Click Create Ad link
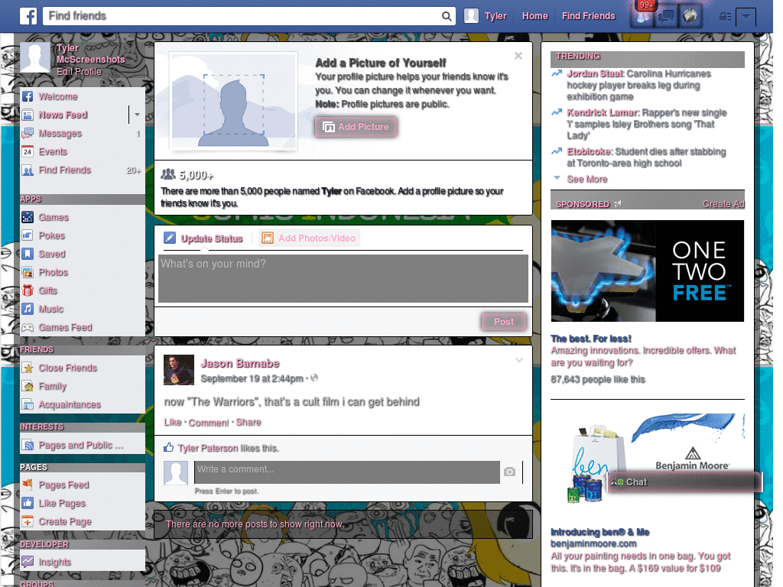783x587 pixels. [x=723, y=204]
